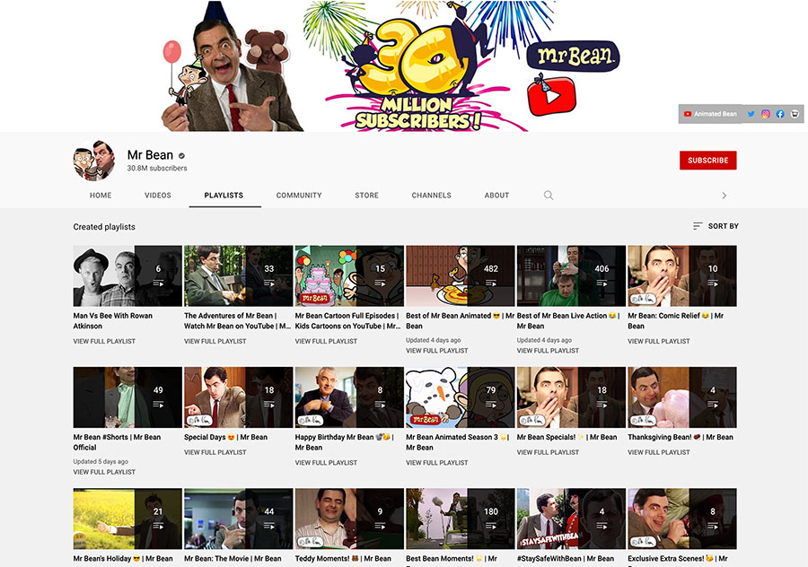Open The Adventures of Mr Bean thumbnail
The width and height of the screenshot is (808, 567).
[239, 276]
